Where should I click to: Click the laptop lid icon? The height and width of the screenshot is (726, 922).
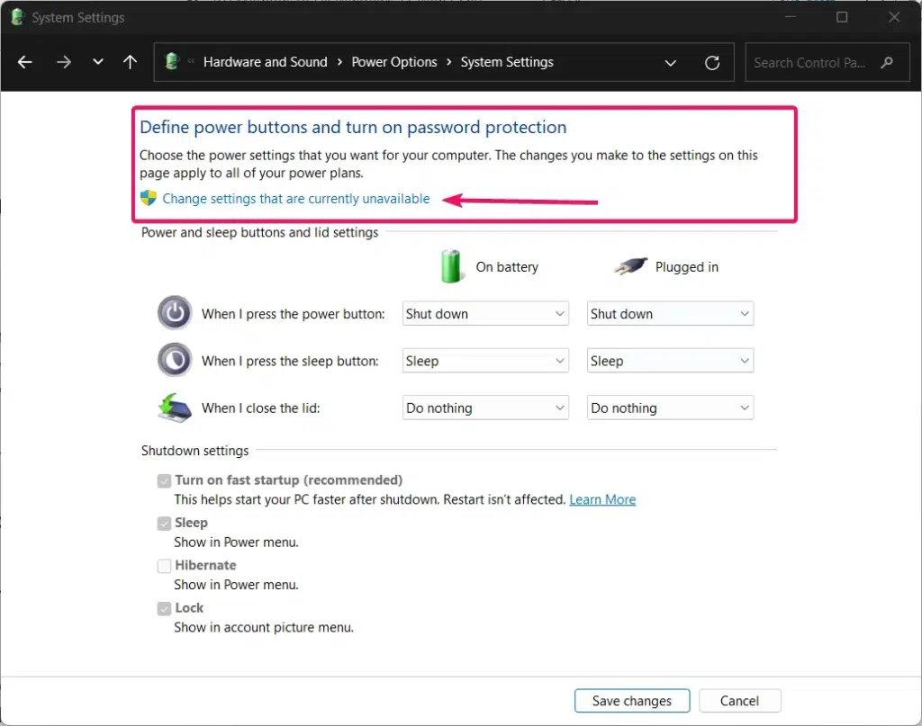(x=175, y=408)
